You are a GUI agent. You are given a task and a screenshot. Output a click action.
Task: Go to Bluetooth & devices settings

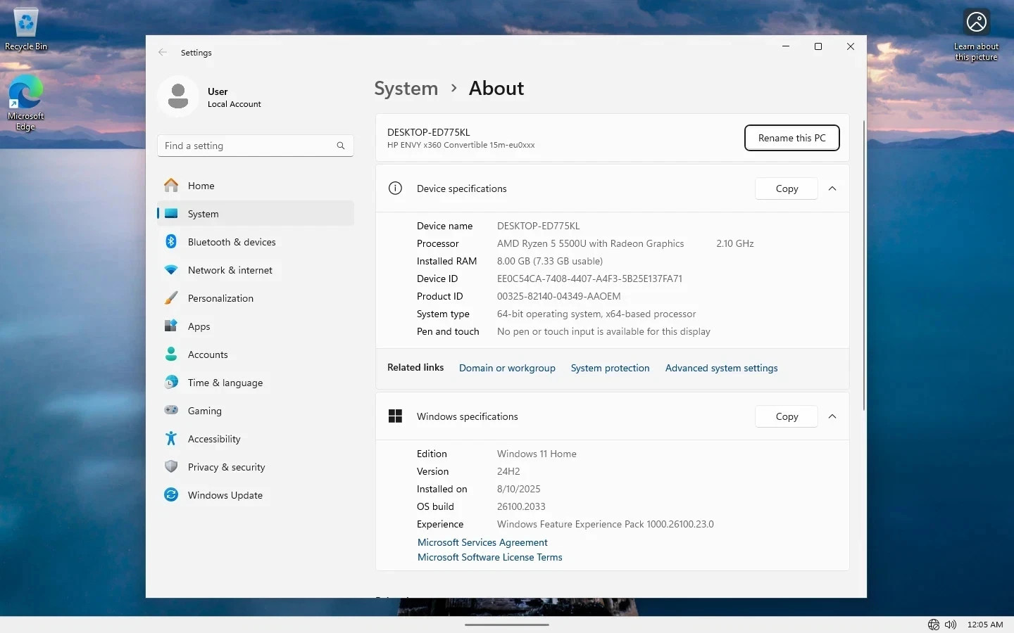point(256,242)
